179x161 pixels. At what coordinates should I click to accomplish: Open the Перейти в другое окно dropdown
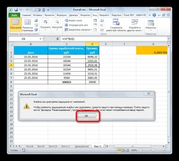coord(135,25)
